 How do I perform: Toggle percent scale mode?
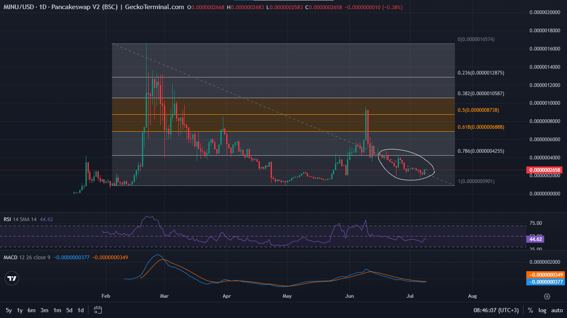[530, 310]
